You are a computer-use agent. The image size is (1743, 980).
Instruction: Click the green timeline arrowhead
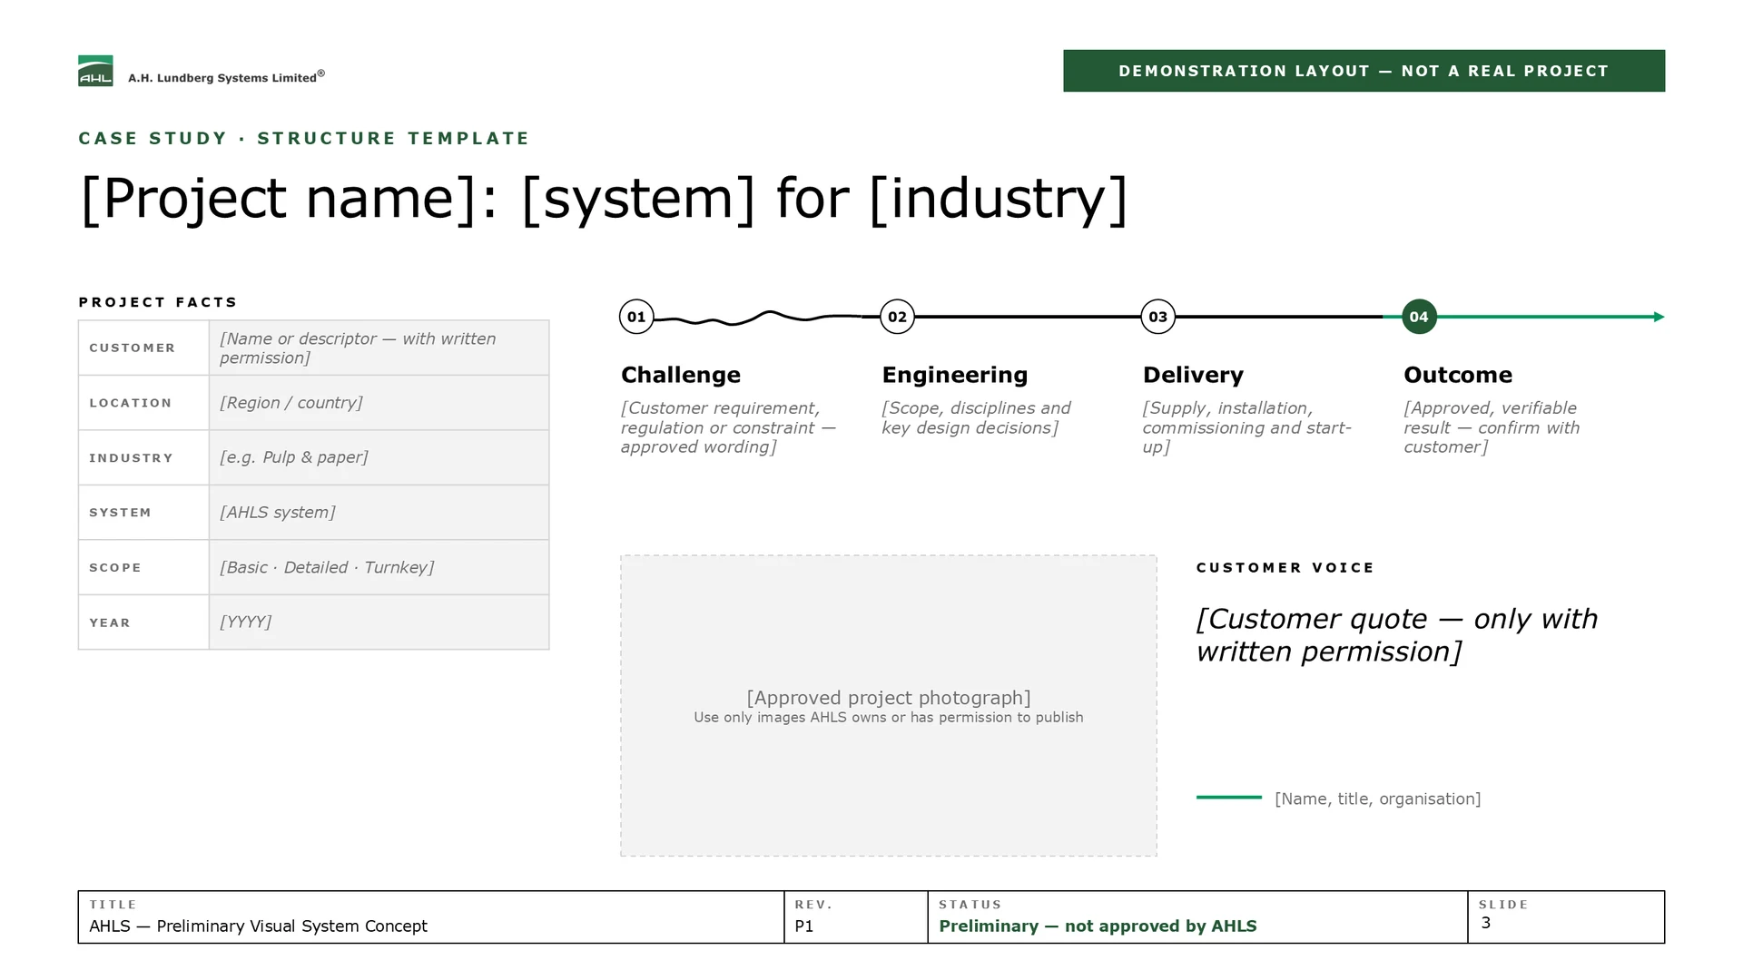(1659, 317)
